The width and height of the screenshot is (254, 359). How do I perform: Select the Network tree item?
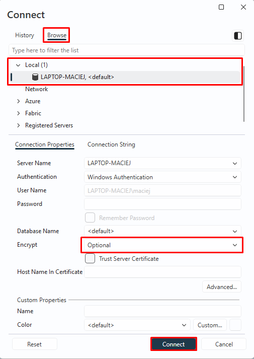coord(37,89)
